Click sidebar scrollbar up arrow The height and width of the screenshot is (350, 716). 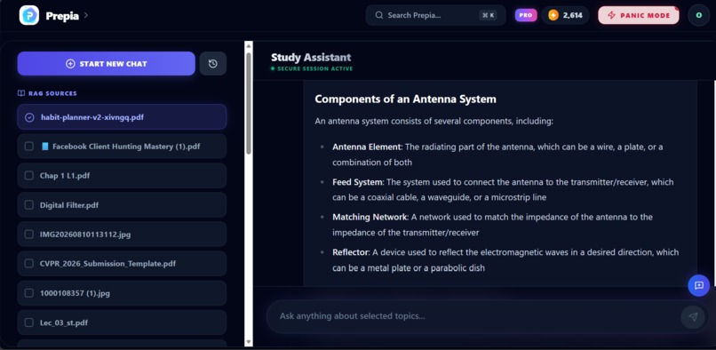(x=249, y=45)
